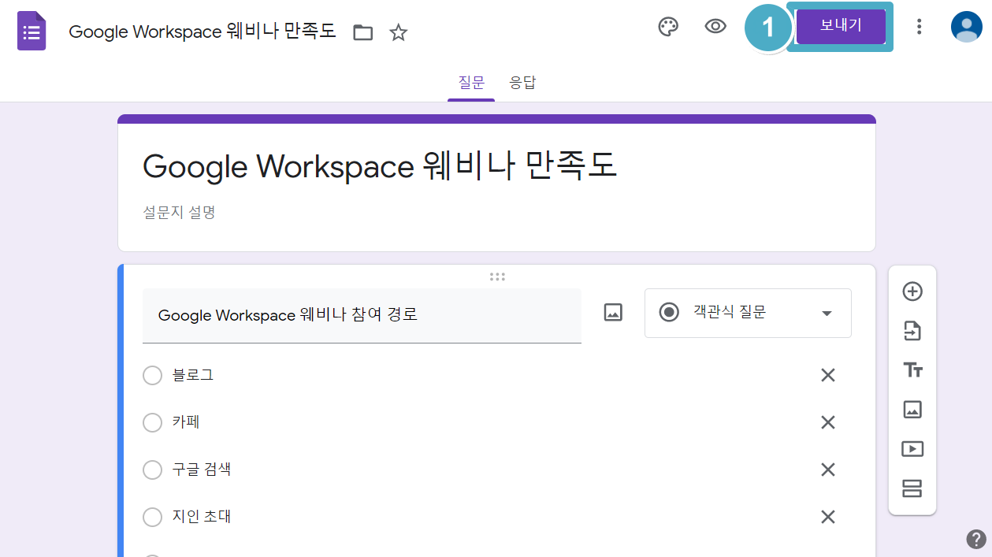Preview the form with eye icon
Viewport: 992px width, 557px height.
(x=715, y=27)
